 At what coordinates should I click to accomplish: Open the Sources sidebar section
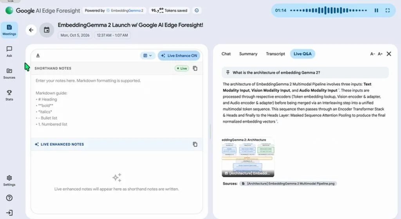click(9, 73)
